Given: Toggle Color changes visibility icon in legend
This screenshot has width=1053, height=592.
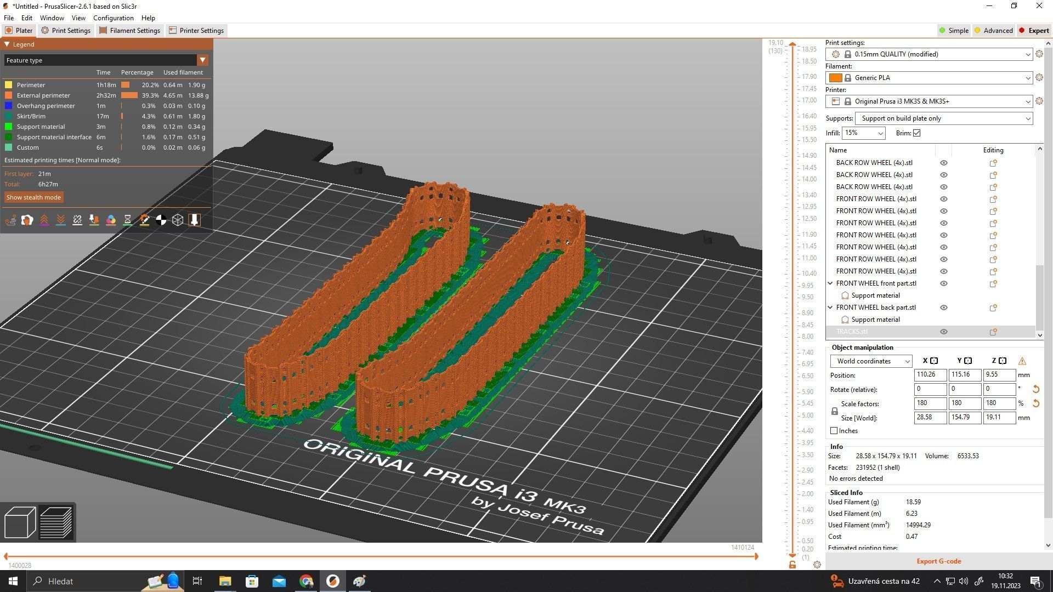Looking at the screenshot, I should click(111, 220).
